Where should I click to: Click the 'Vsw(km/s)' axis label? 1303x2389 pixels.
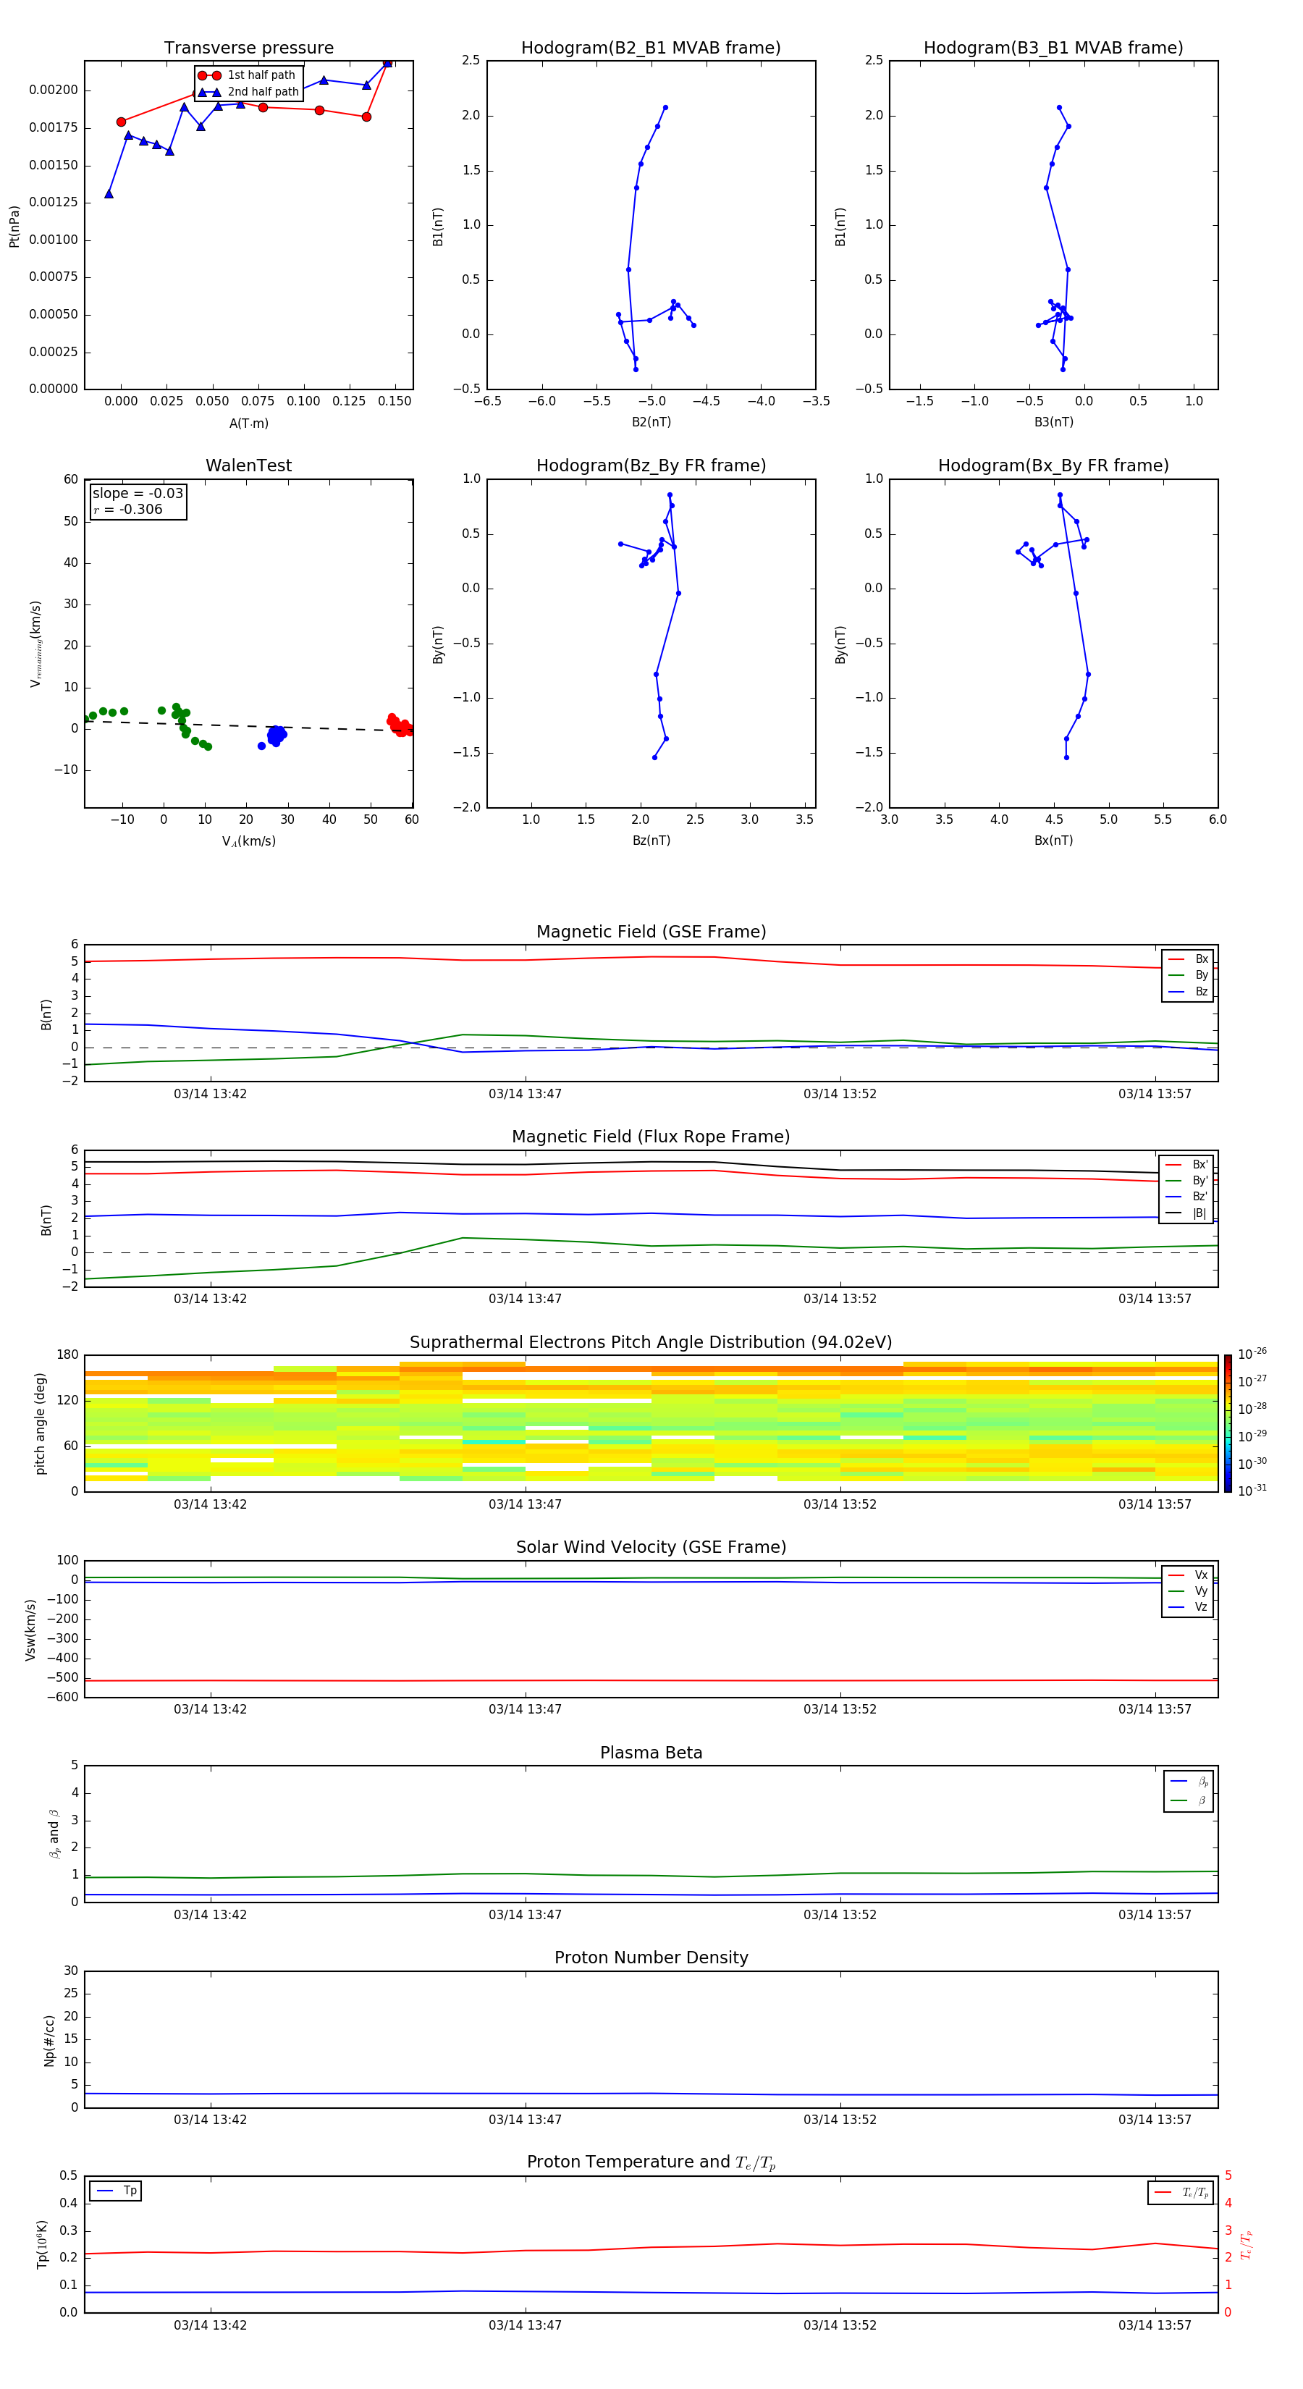(30, 1630)
